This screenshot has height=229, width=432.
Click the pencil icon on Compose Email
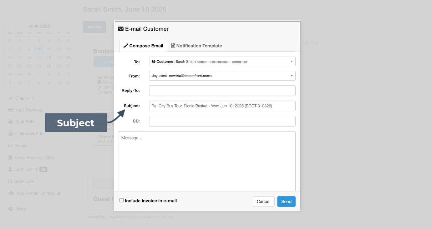coord(126,46)
